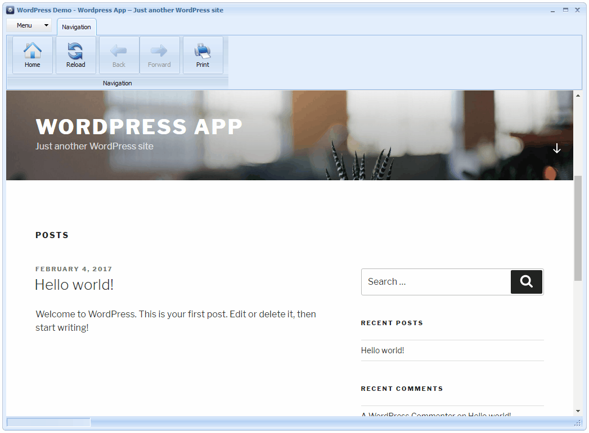Click the vertical scrollbar thumb
The image size is (589, 433).
(578, 227)
